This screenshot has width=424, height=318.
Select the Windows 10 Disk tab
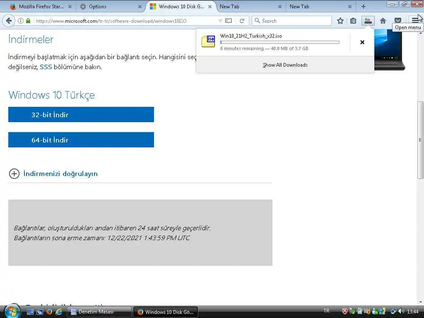coord(181,7)
